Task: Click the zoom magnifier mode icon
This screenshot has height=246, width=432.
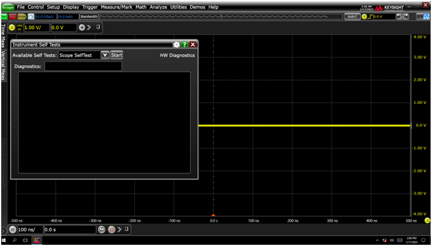Action: [x=419, y=17]
